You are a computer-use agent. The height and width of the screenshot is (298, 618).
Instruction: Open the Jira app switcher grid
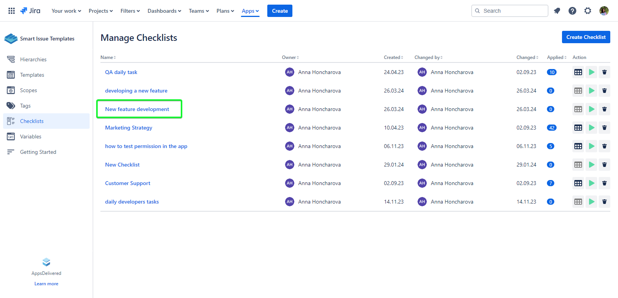12,11
